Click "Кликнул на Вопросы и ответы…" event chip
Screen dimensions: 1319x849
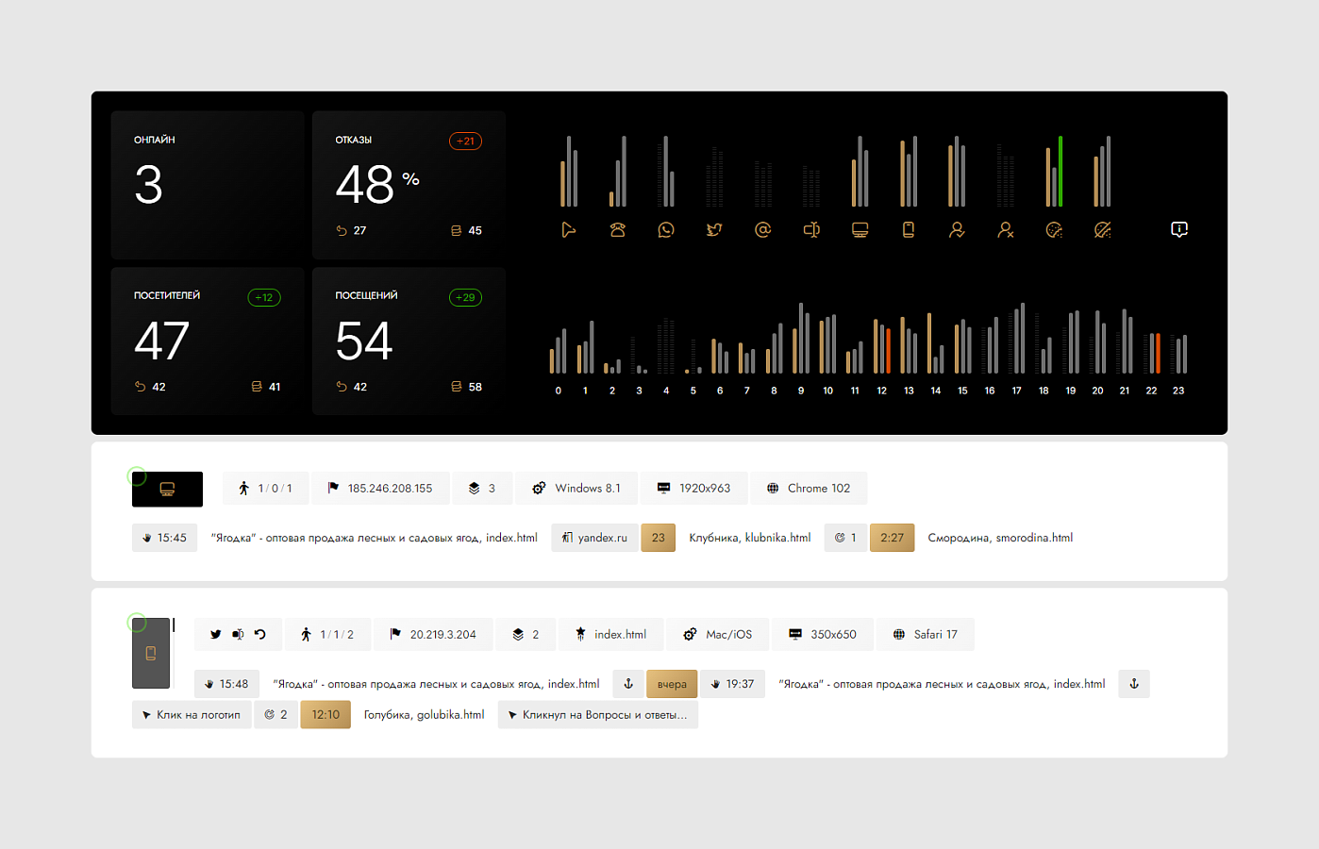(x=598, y=715)
